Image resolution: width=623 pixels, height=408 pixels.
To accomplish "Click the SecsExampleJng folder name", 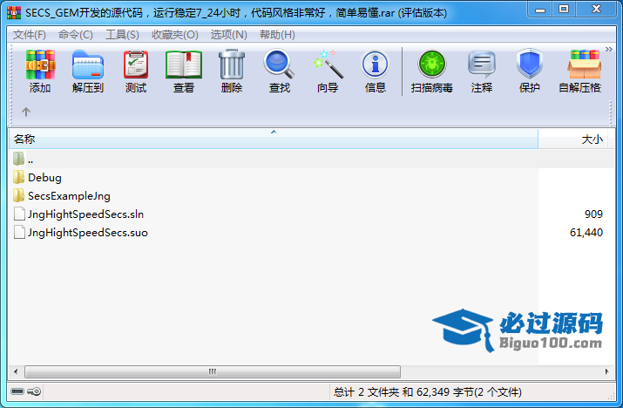I will [x=69, y=195].
